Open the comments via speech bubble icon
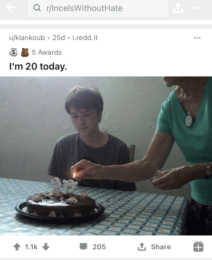 [x=83, y=246]
